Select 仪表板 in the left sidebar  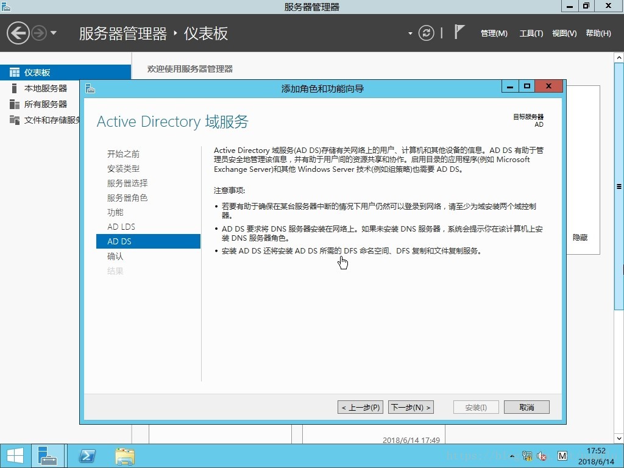[x=65, y=73]
